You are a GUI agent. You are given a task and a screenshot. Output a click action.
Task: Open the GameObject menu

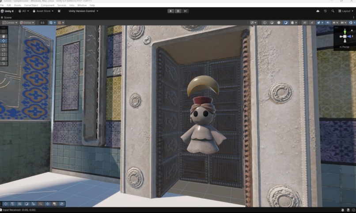(31, 5)
